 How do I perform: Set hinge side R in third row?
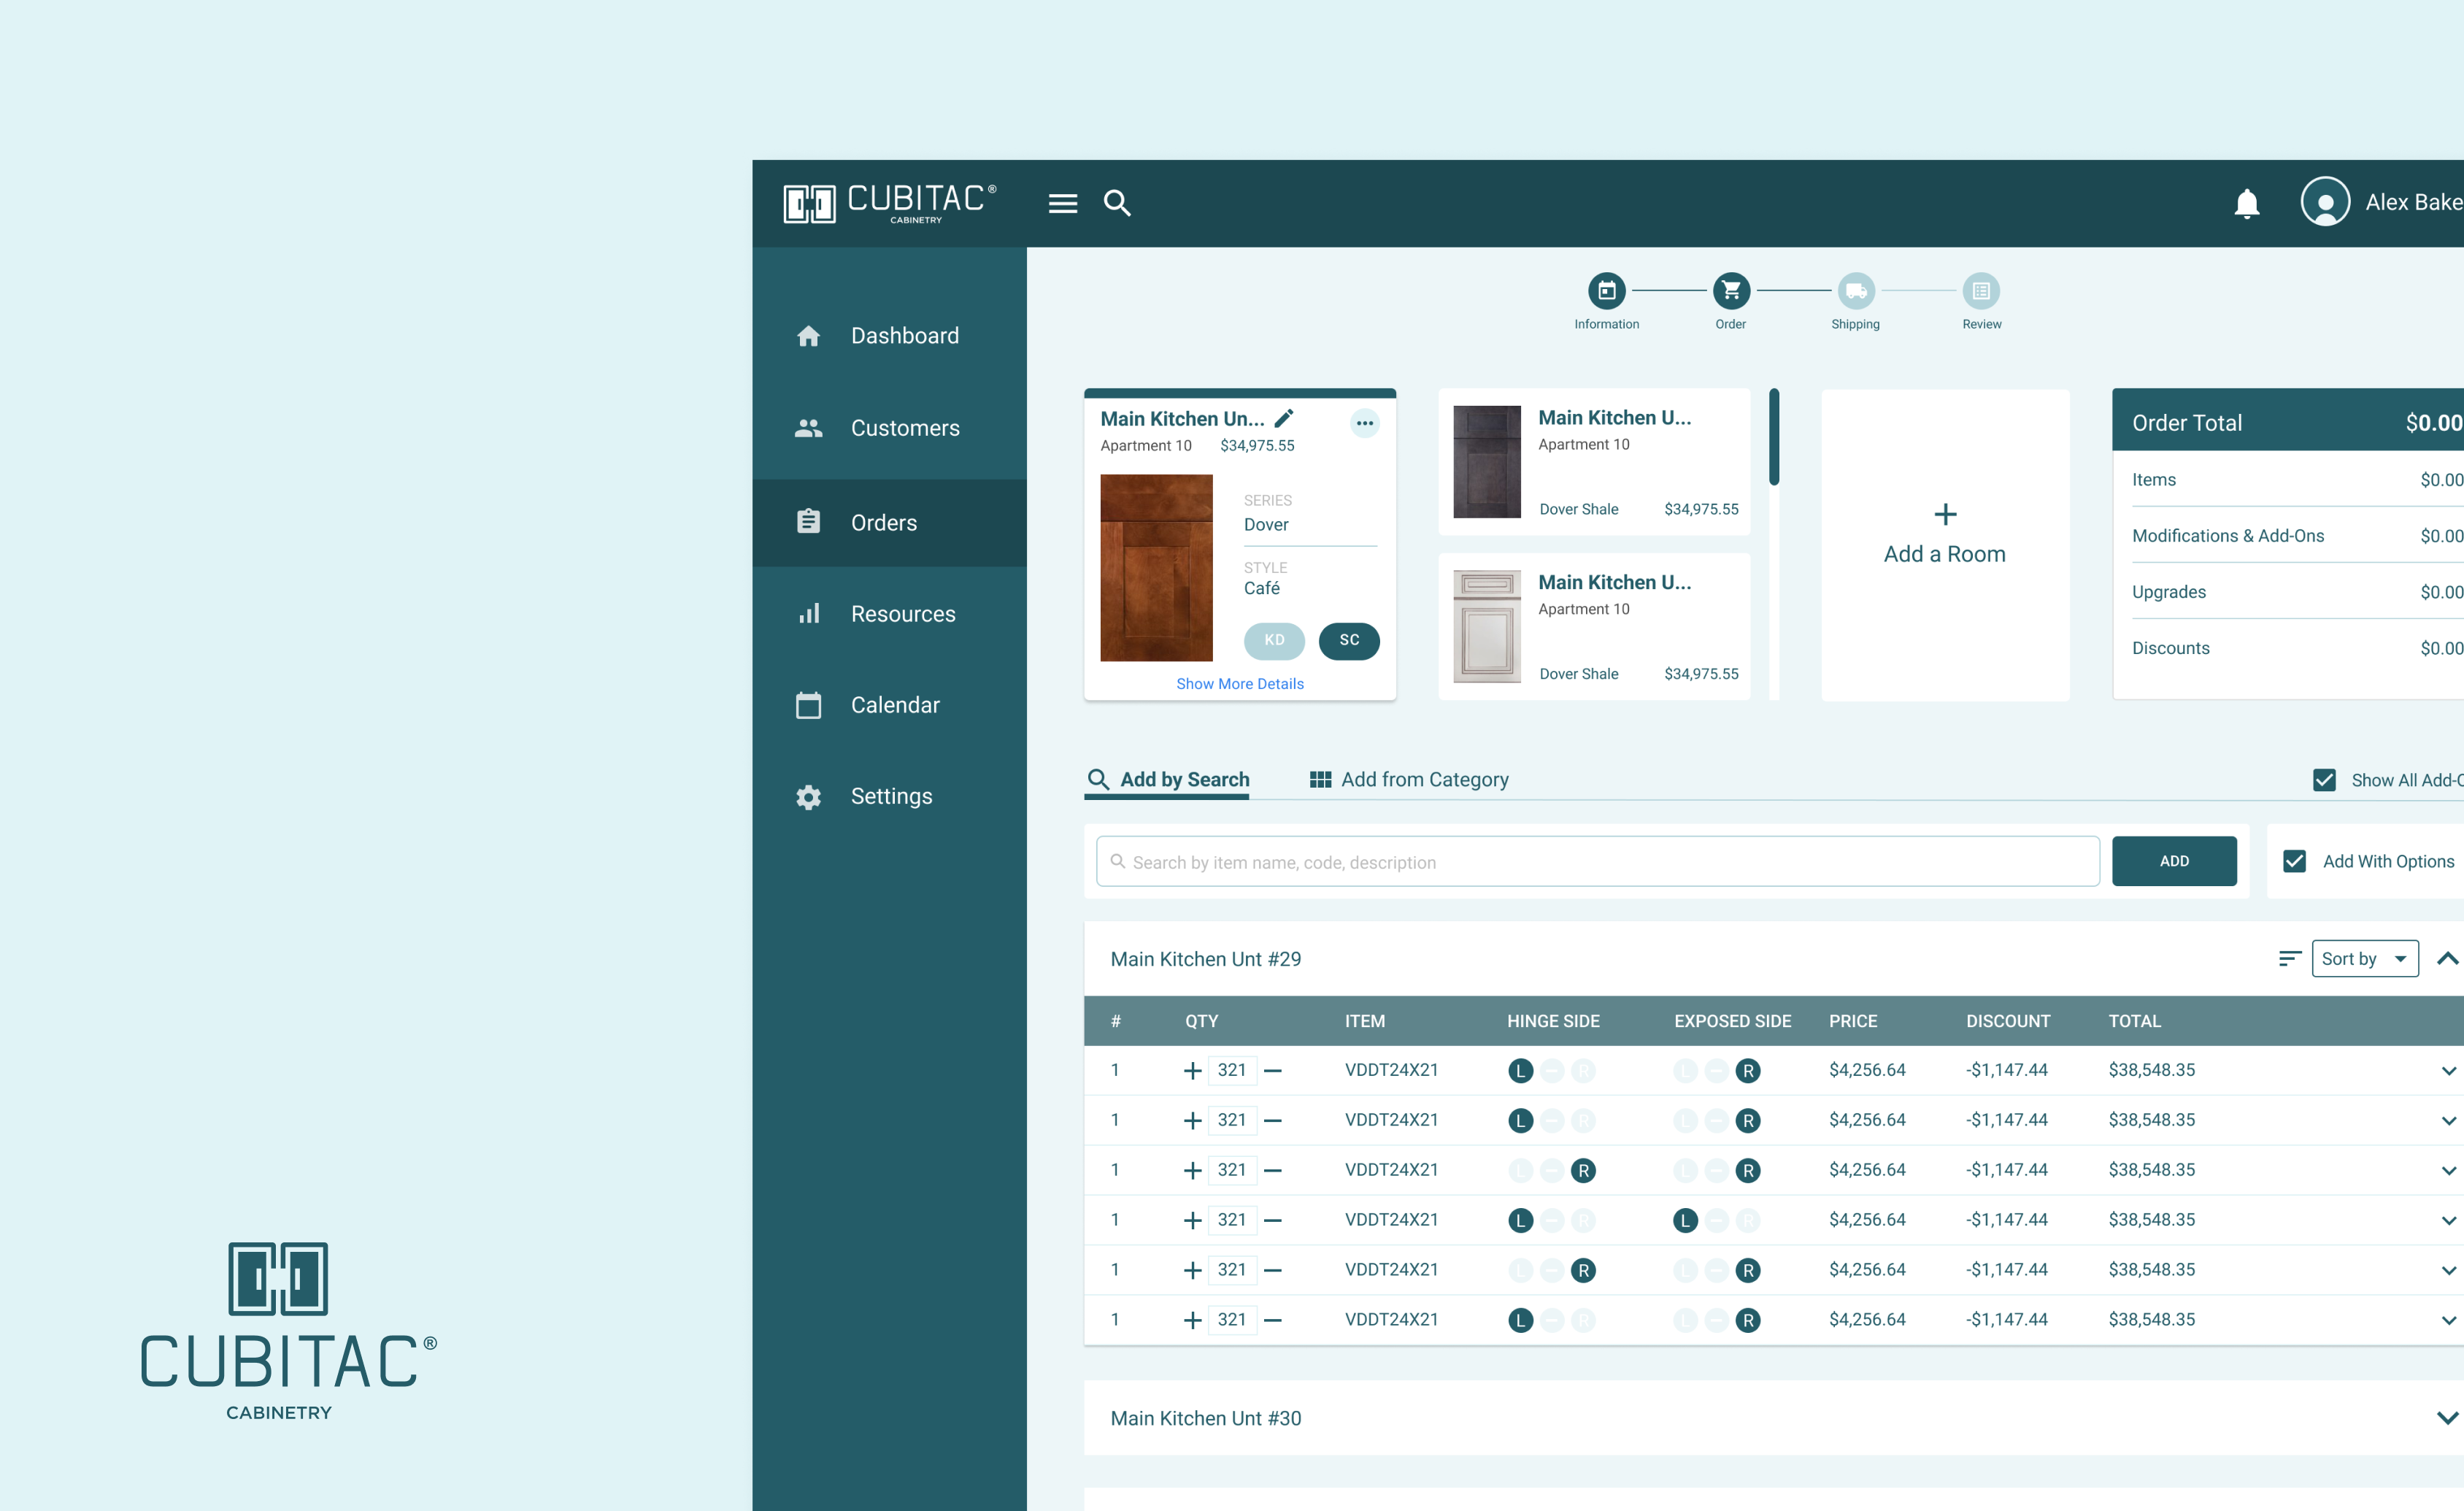(x=1583, y=1171)
